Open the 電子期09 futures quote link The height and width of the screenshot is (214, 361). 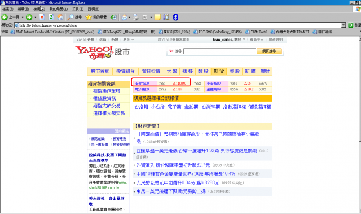click(142, 89)
